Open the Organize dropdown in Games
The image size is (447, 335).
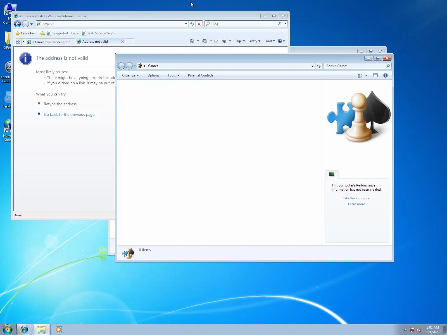point(130,75)
